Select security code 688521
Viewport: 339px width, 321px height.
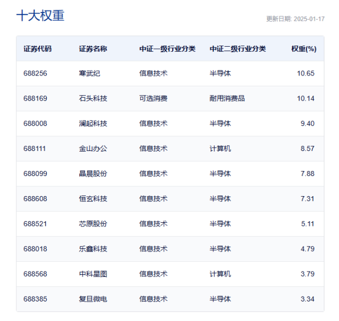click(x=35, y=224)
